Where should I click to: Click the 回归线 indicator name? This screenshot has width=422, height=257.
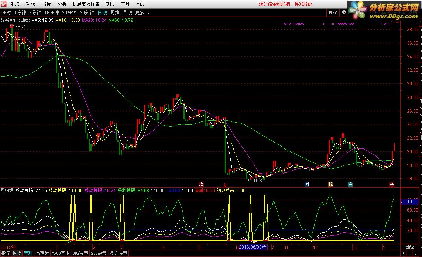[x=7, y=191]
